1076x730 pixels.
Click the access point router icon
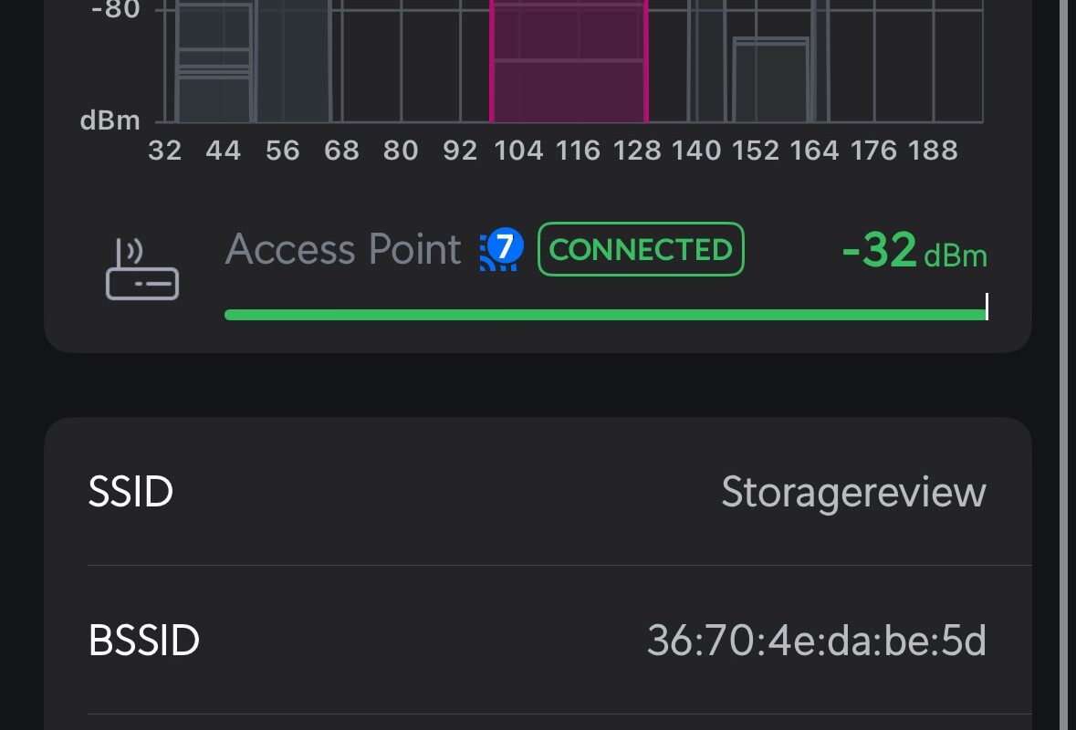(x=142, y=269)
